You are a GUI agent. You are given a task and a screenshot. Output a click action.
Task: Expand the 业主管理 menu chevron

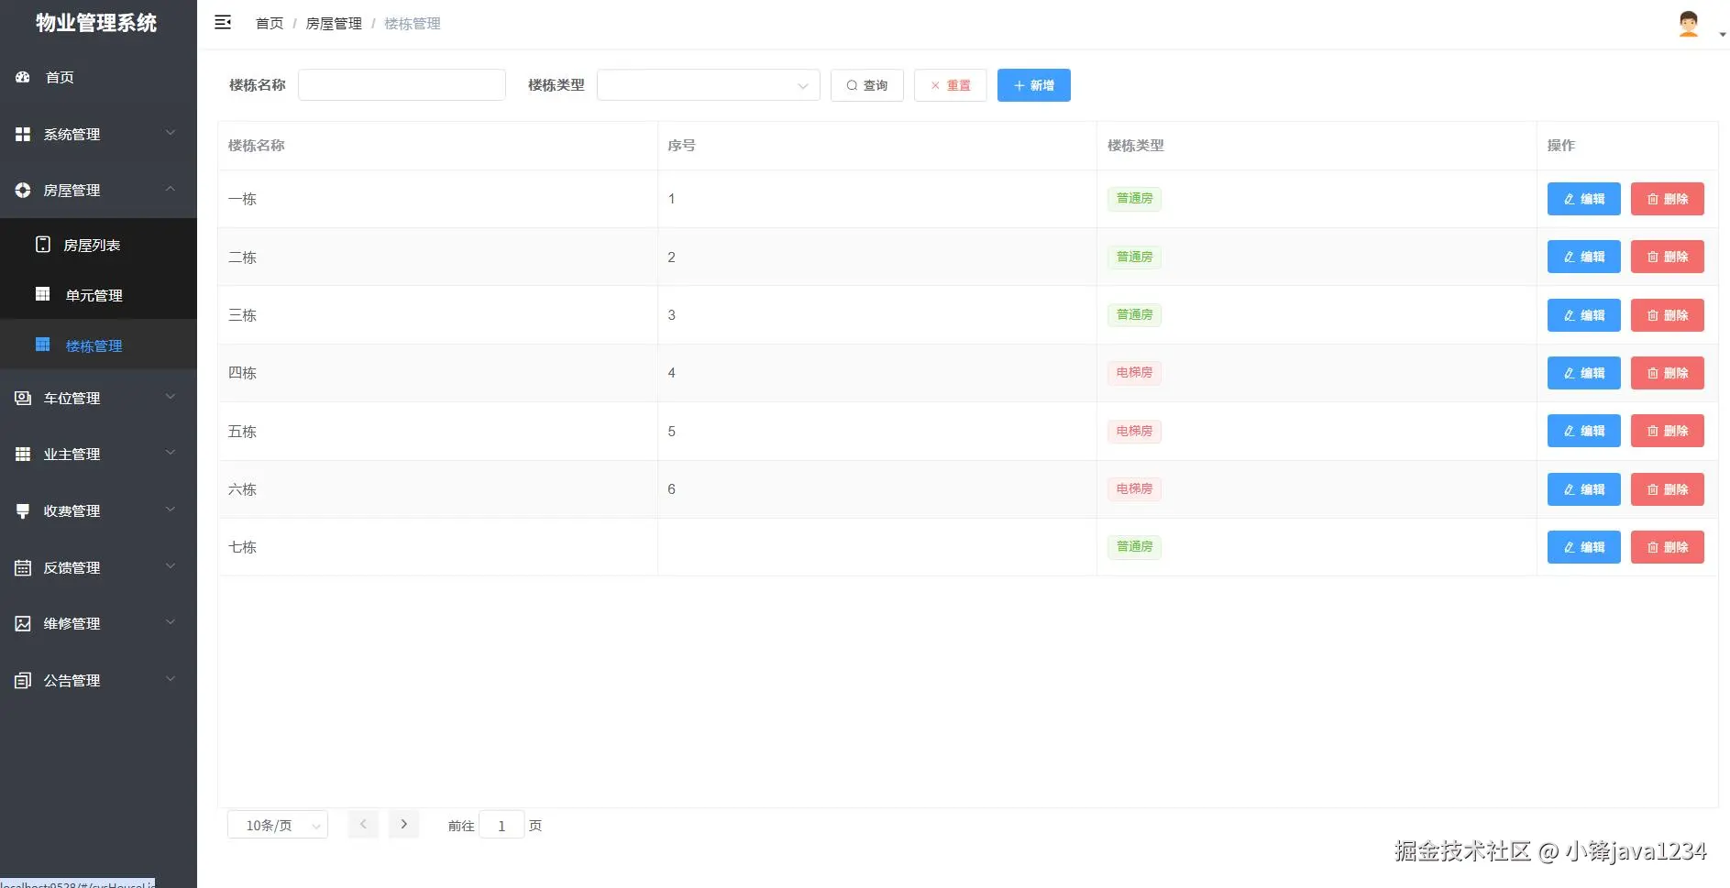[x=171, y=453]
